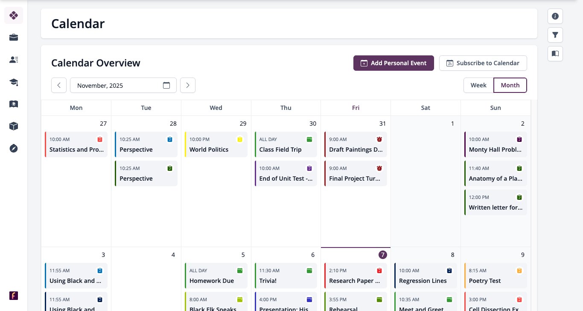Open Using Black and ... 11:55 AM event with light blue bar
Viewport: 583px width, 311px height.
[76, 276]
